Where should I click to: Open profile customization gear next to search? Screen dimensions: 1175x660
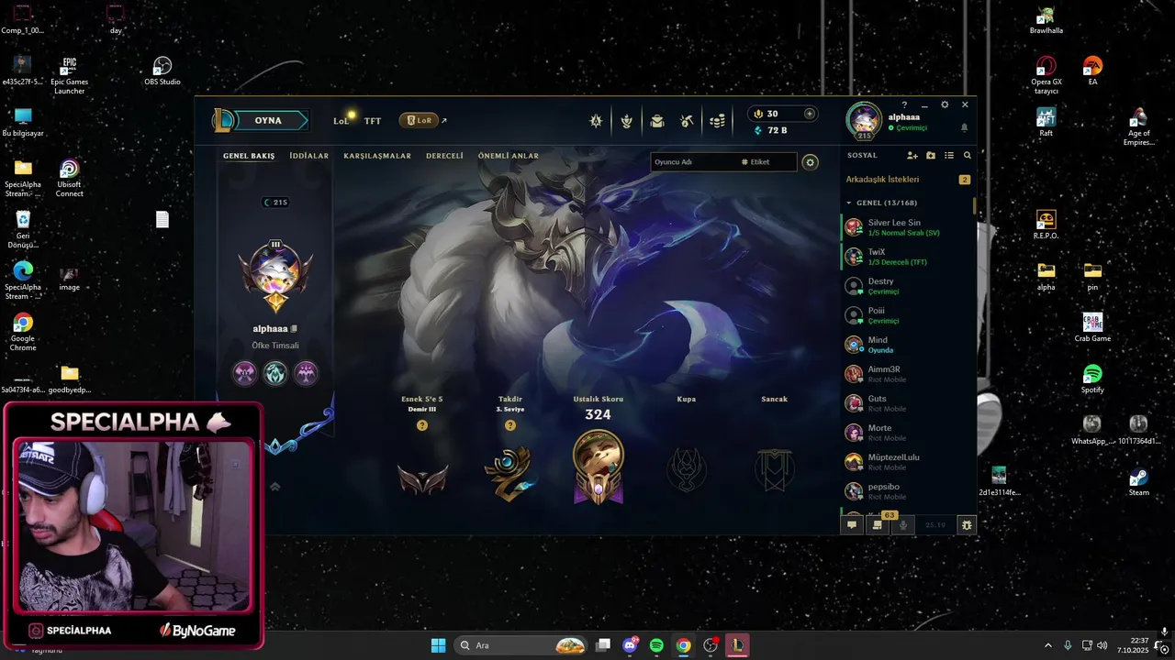(810, 162)
